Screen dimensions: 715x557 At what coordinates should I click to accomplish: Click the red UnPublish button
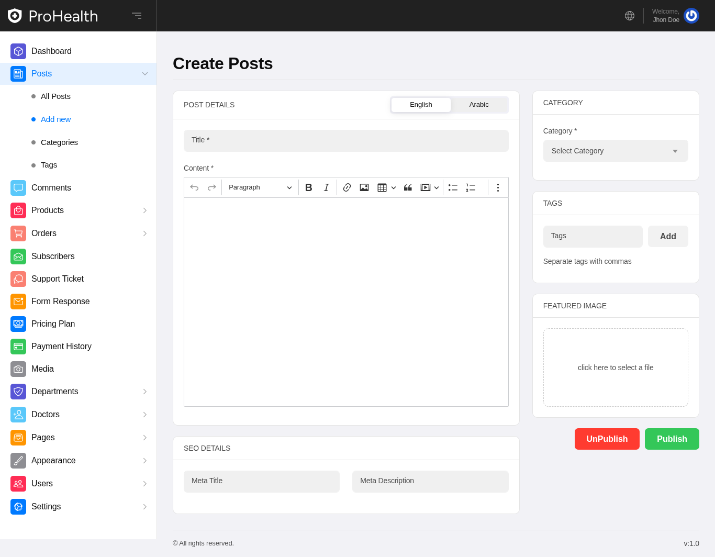click(x=607, y=439)
